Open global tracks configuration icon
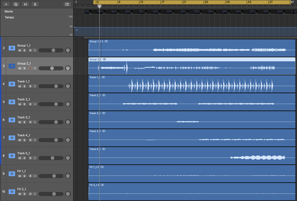Image resolution: width=297 pixels, height=201 pixels. click(67, 4)
